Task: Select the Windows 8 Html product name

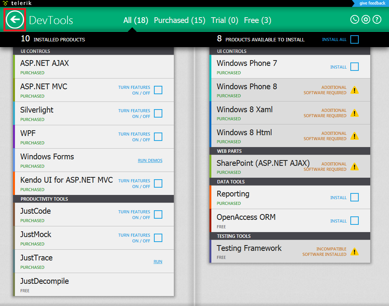Action: pos(244,132)
